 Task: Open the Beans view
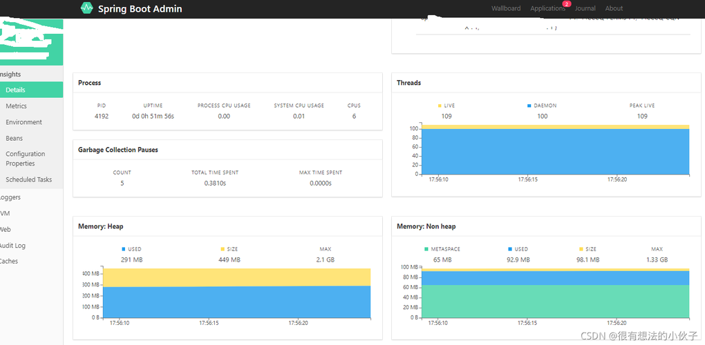pos(14,138)
